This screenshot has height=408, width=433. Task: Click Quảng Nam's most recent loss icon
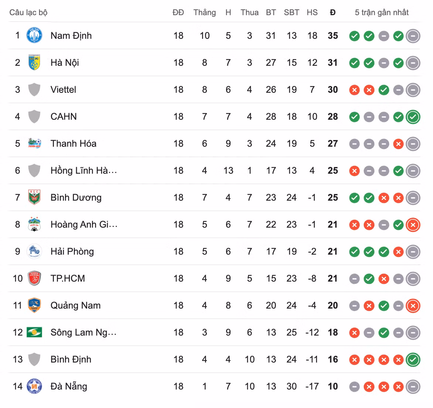pos(413,306)
